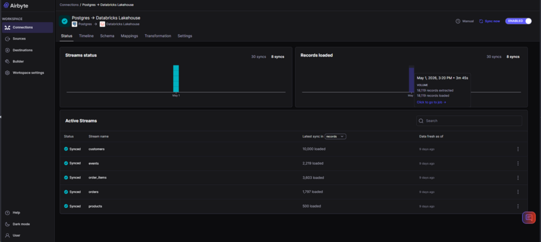
Task: Click '10,000 loaded' in customers row
Action: (x=314, y=149)
